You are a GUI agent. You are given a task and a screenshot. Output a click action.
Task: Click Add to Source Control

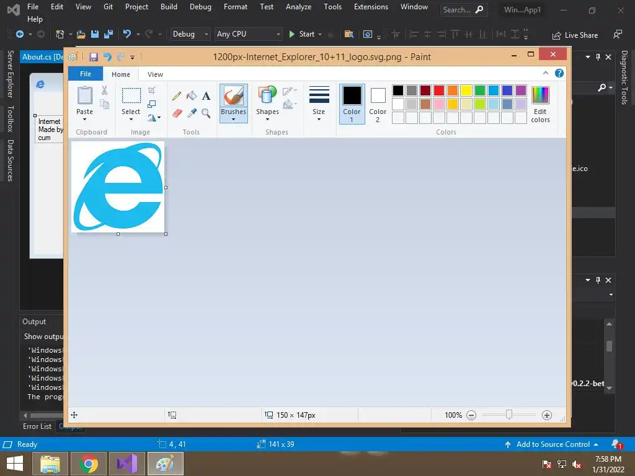click(551, 444)
